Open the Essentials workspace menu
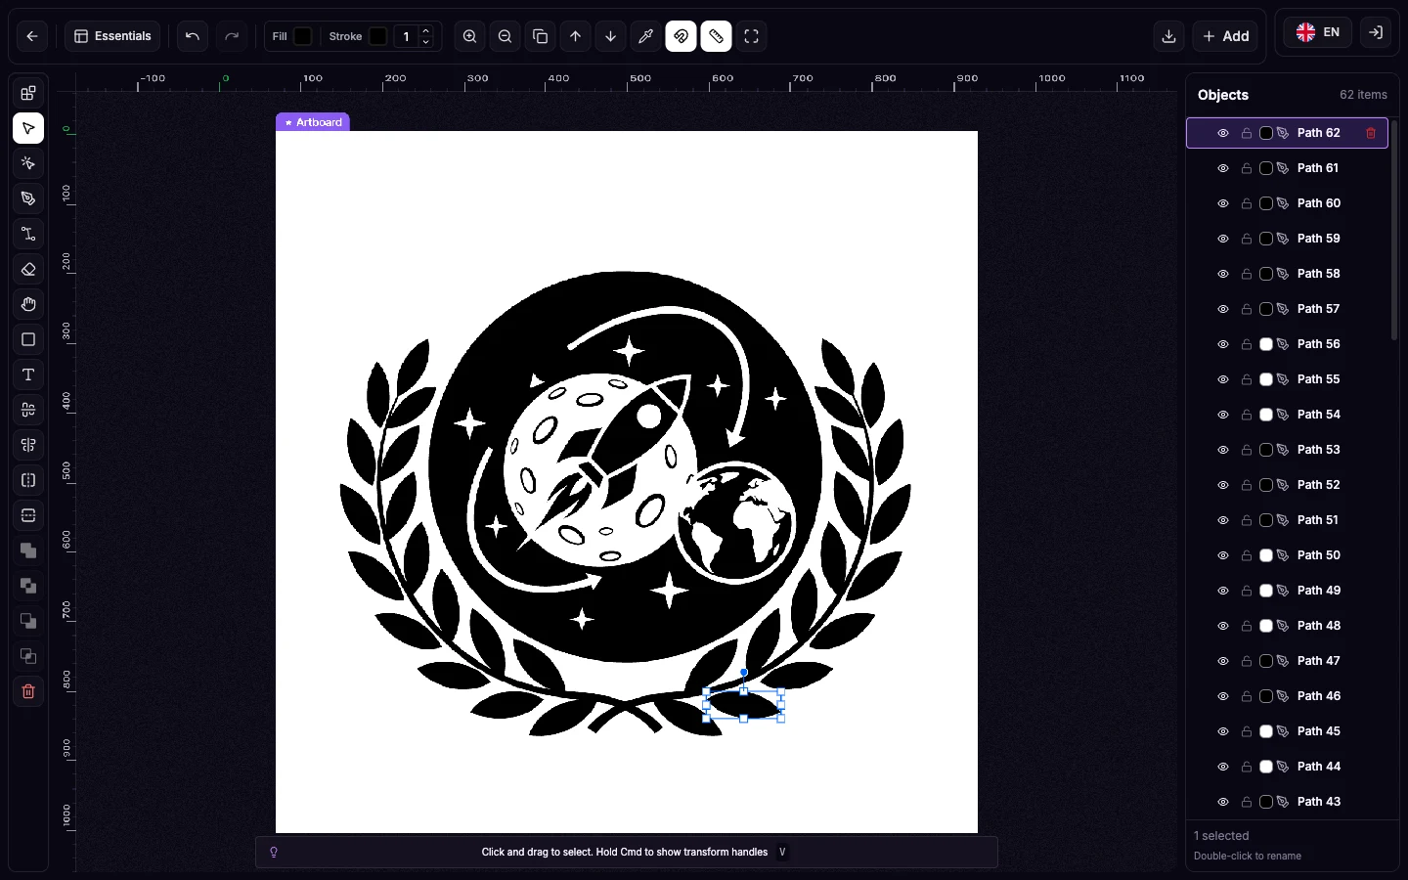Image resolution: width=1408 pixels, height=880 pixels. [x=113, y=36]
